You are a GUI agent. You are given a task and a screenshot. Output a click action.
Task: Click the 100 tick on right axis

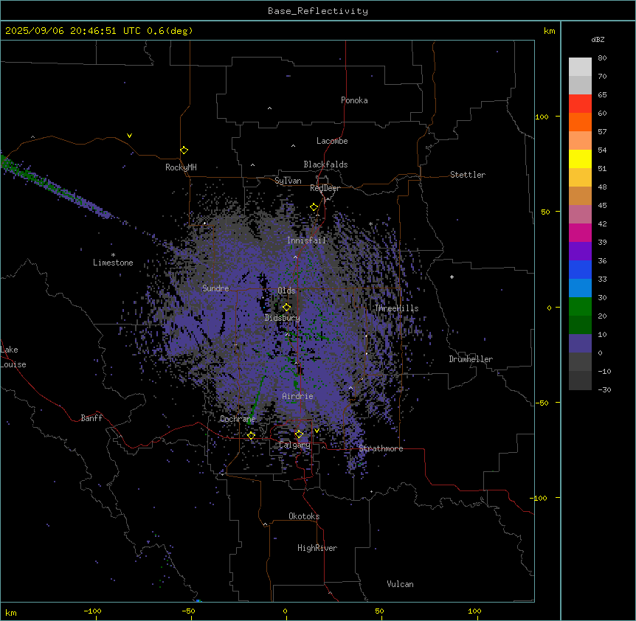[542, 117]
